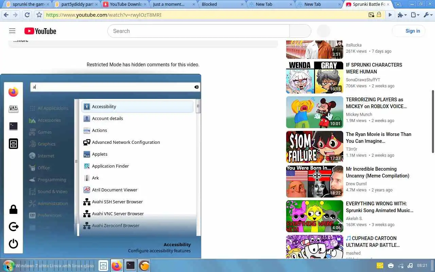Open 'Mr Incredible Becoming Uncanny' video title
The width and height of the screenshot is (435, 272).
(x=378, y=172)
